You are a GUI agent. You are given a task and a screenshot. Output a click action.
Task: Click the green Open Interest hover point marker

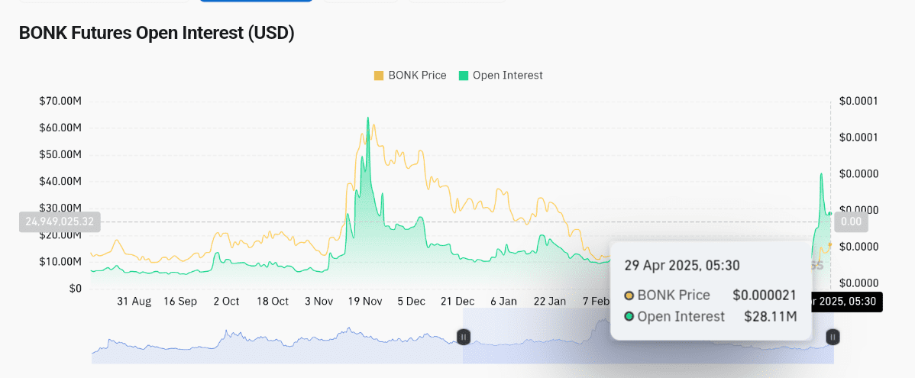click(x=830, y=214)
